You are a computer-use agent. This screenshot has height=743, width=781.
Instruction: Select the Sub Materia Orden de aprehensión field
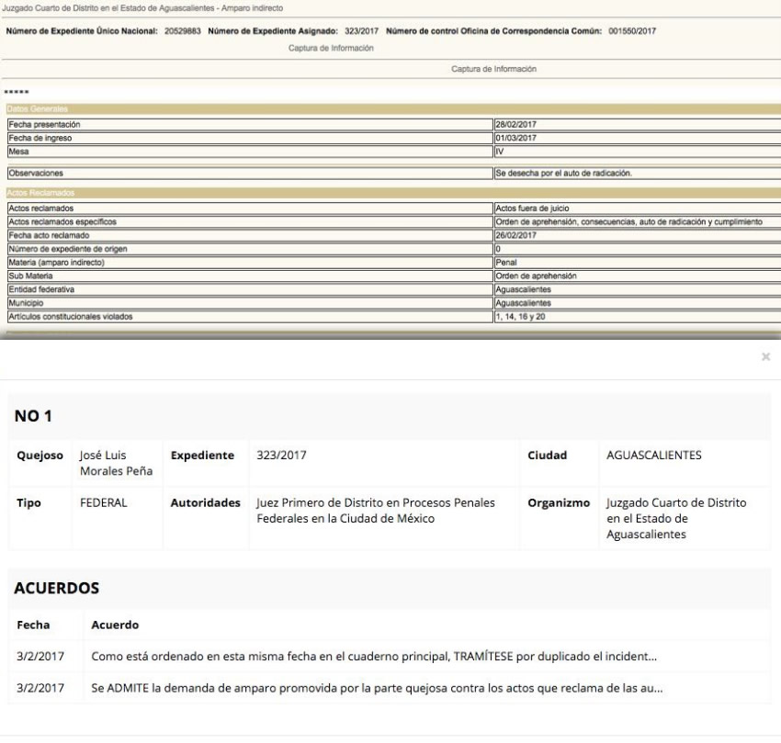tap(638, 276)
